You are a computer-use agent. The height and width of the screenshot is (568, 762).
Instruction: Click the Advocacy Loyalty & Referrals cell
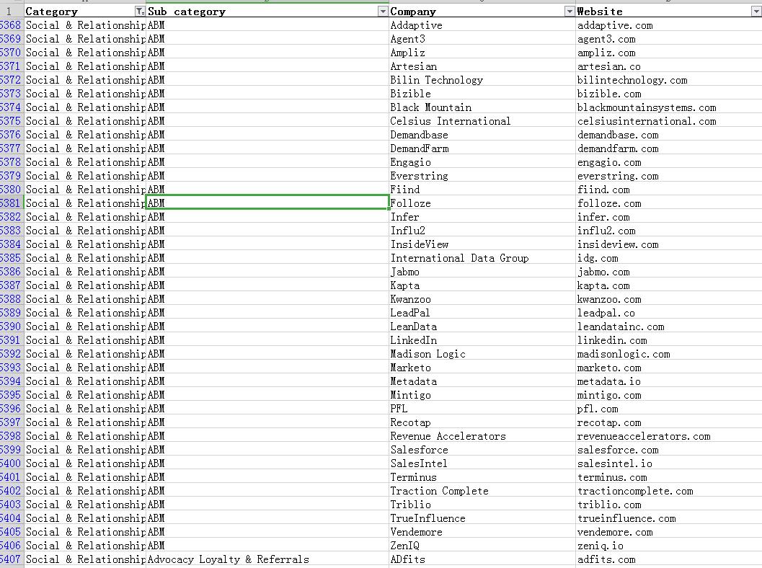pos(267,559)
